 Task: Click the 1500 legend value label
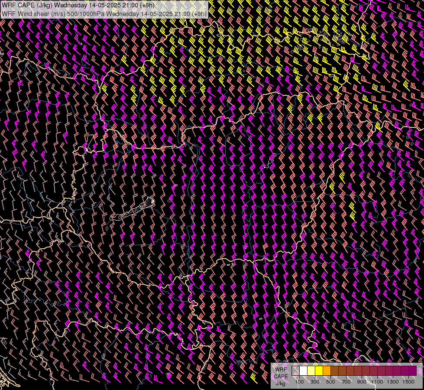pos(408,382)
